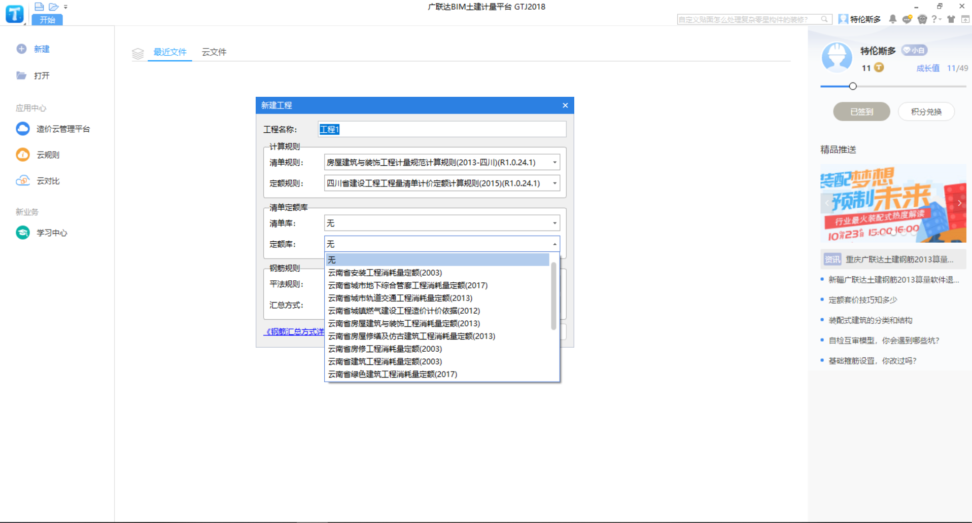Open the notification bell icon
This screenshot has width=972, height=523.
pyautogui.click(x=893, y=19)
